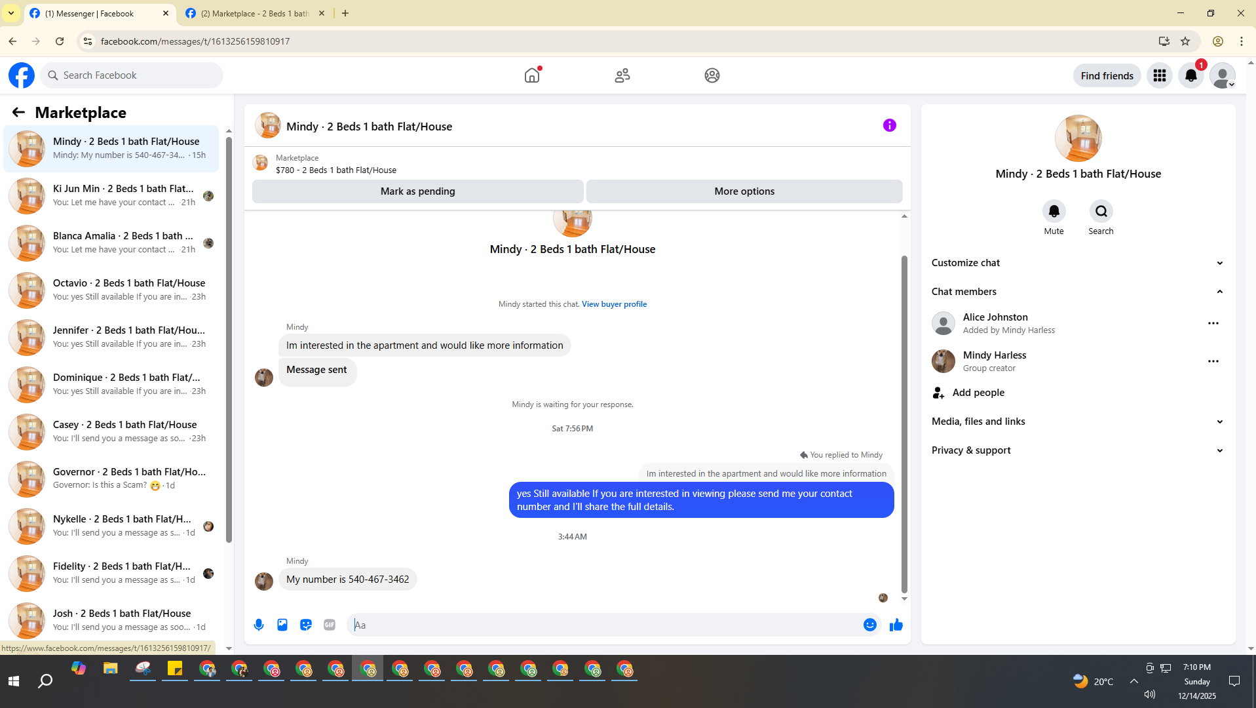Open options for Mindy Harless member
The image size is (1256, 708).
[1213, 361]
